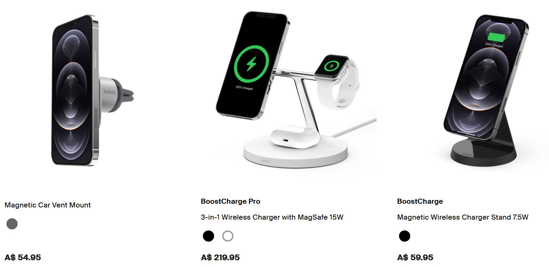Select black color for BoostCharge Pro charger
Viewport: 549px width, 267px height.
click(208, 236)
